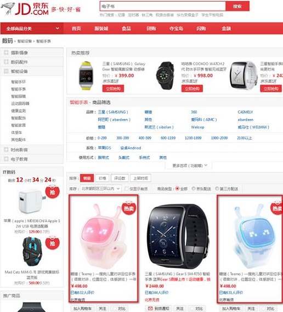
Task: Click the search input field
Action: tap(162, 7)
